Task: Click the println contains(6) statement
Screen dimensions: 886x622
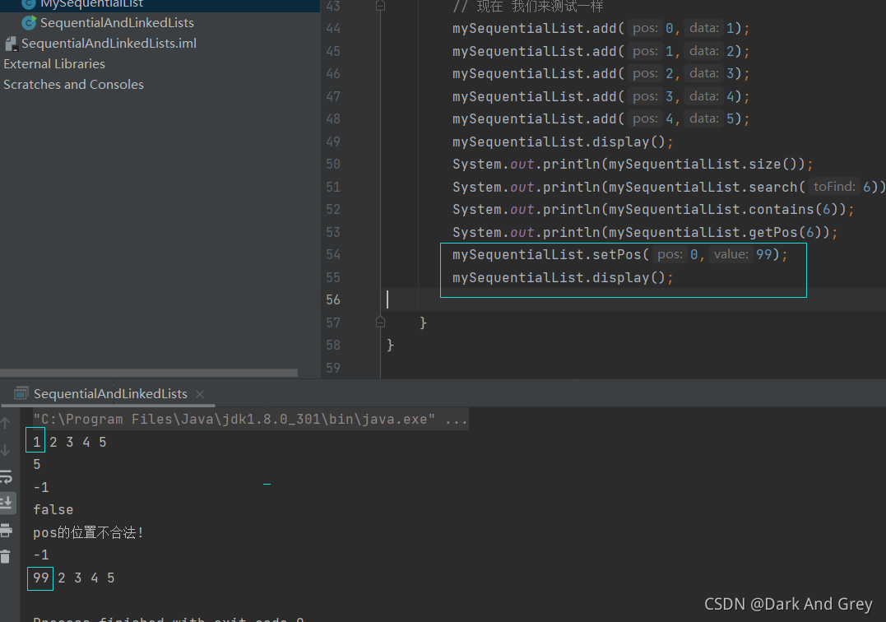Action: click(653, 210)
